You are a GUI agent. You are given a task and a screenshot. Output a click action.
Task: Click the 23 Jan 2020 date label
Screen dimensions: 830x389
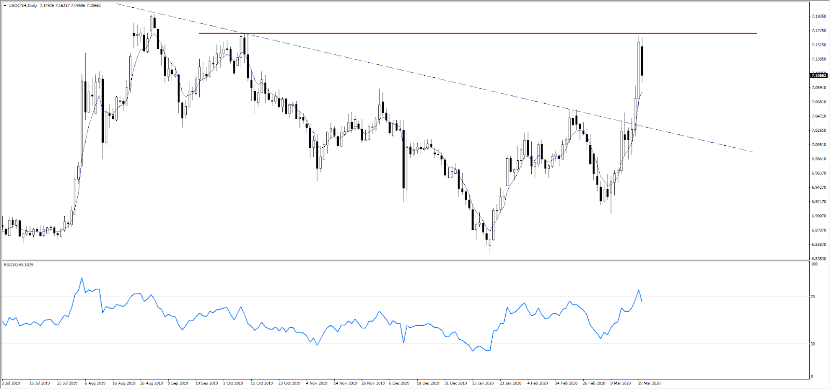coord(510,383)
